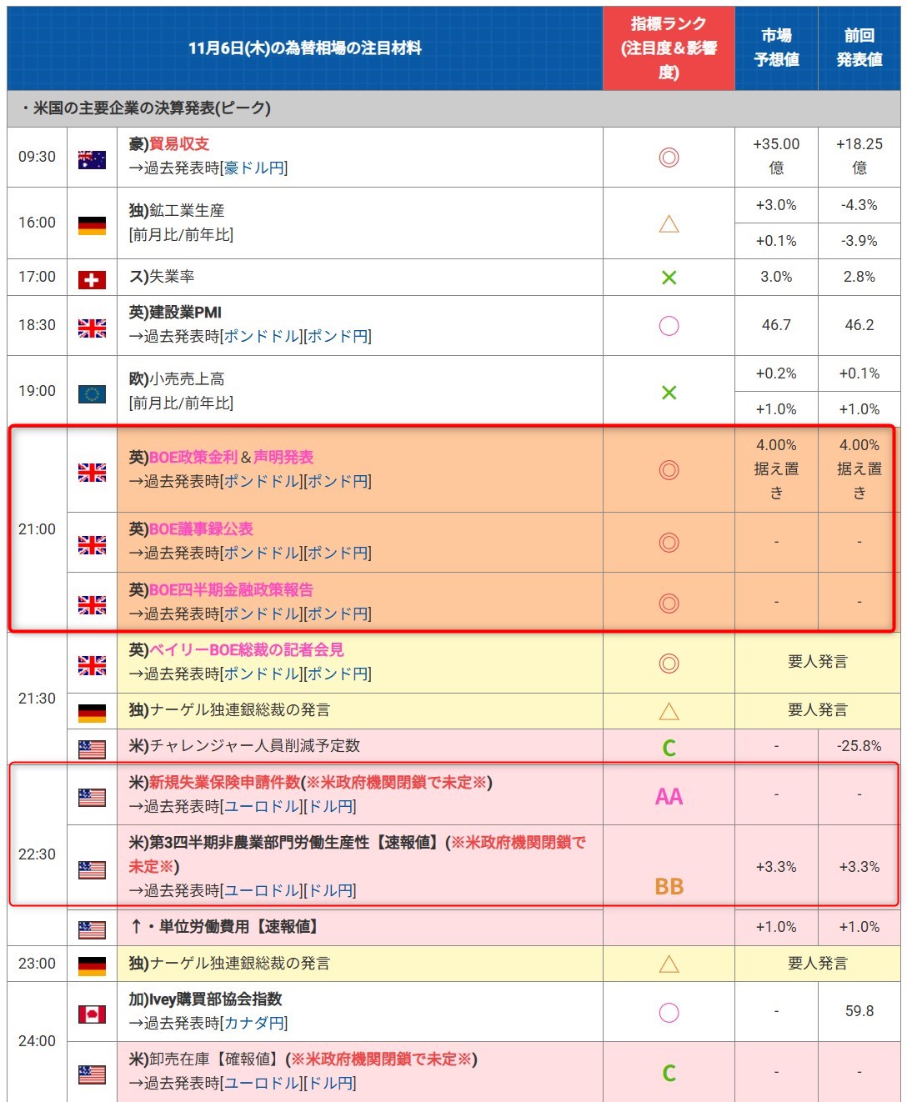Open the BOE議事録公表 link
Viewport: 907px width, 1102px height.
point(201,529)
